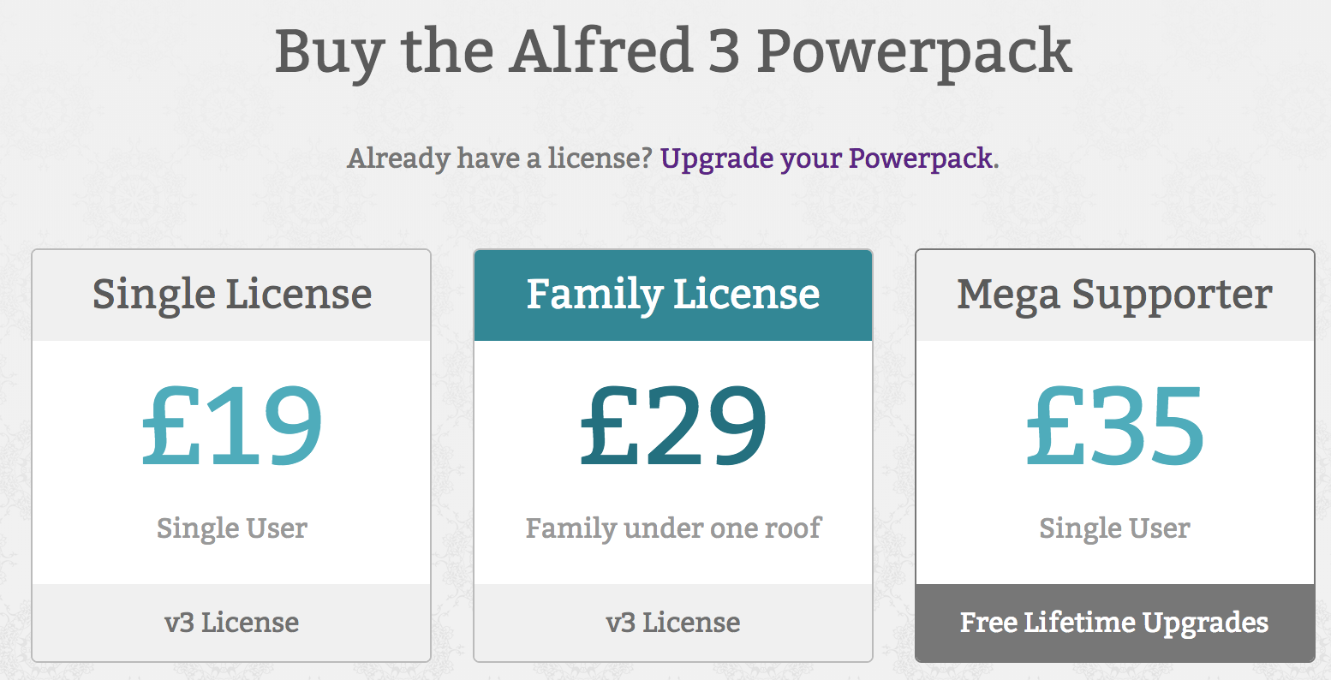The width and height of the screenshot is (1331, 680).
Task: Click the pound symbol before 19
Action: pyautogui.click(x=172, y=426)
